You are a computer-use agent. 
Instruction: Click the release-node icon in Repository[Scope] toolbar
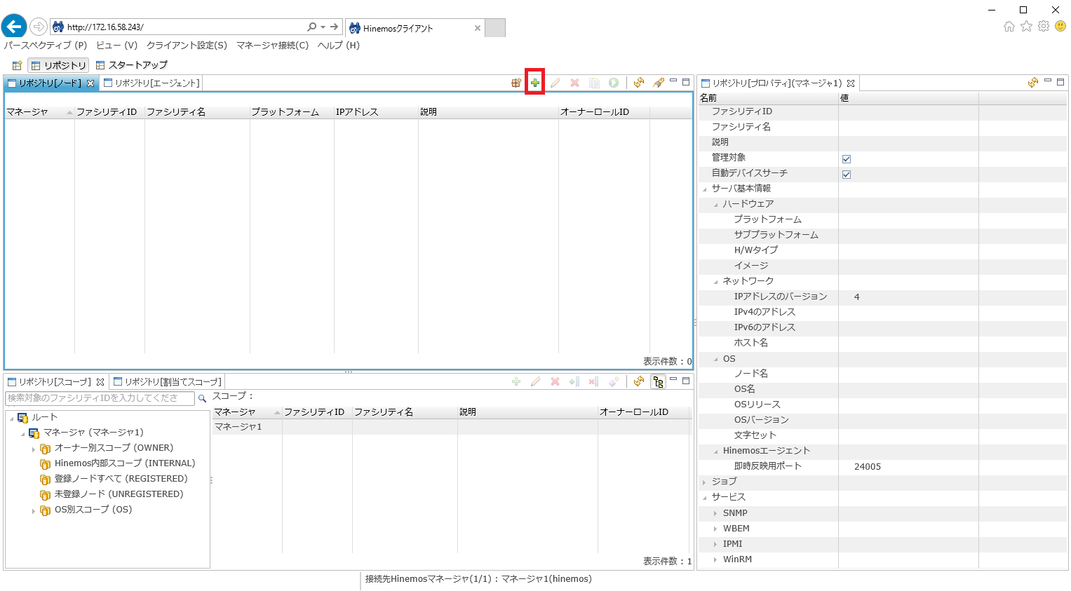click(x=593, y=381)
